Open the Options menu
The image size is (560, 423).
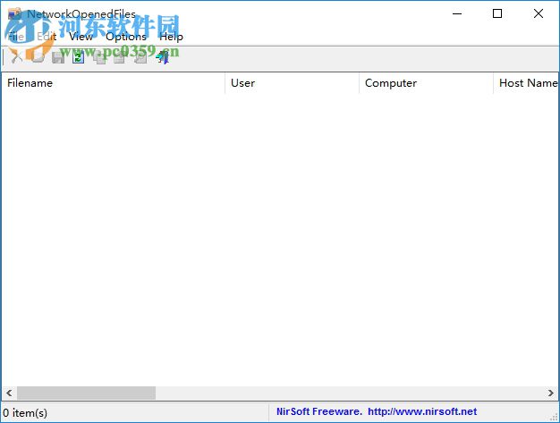126,37
